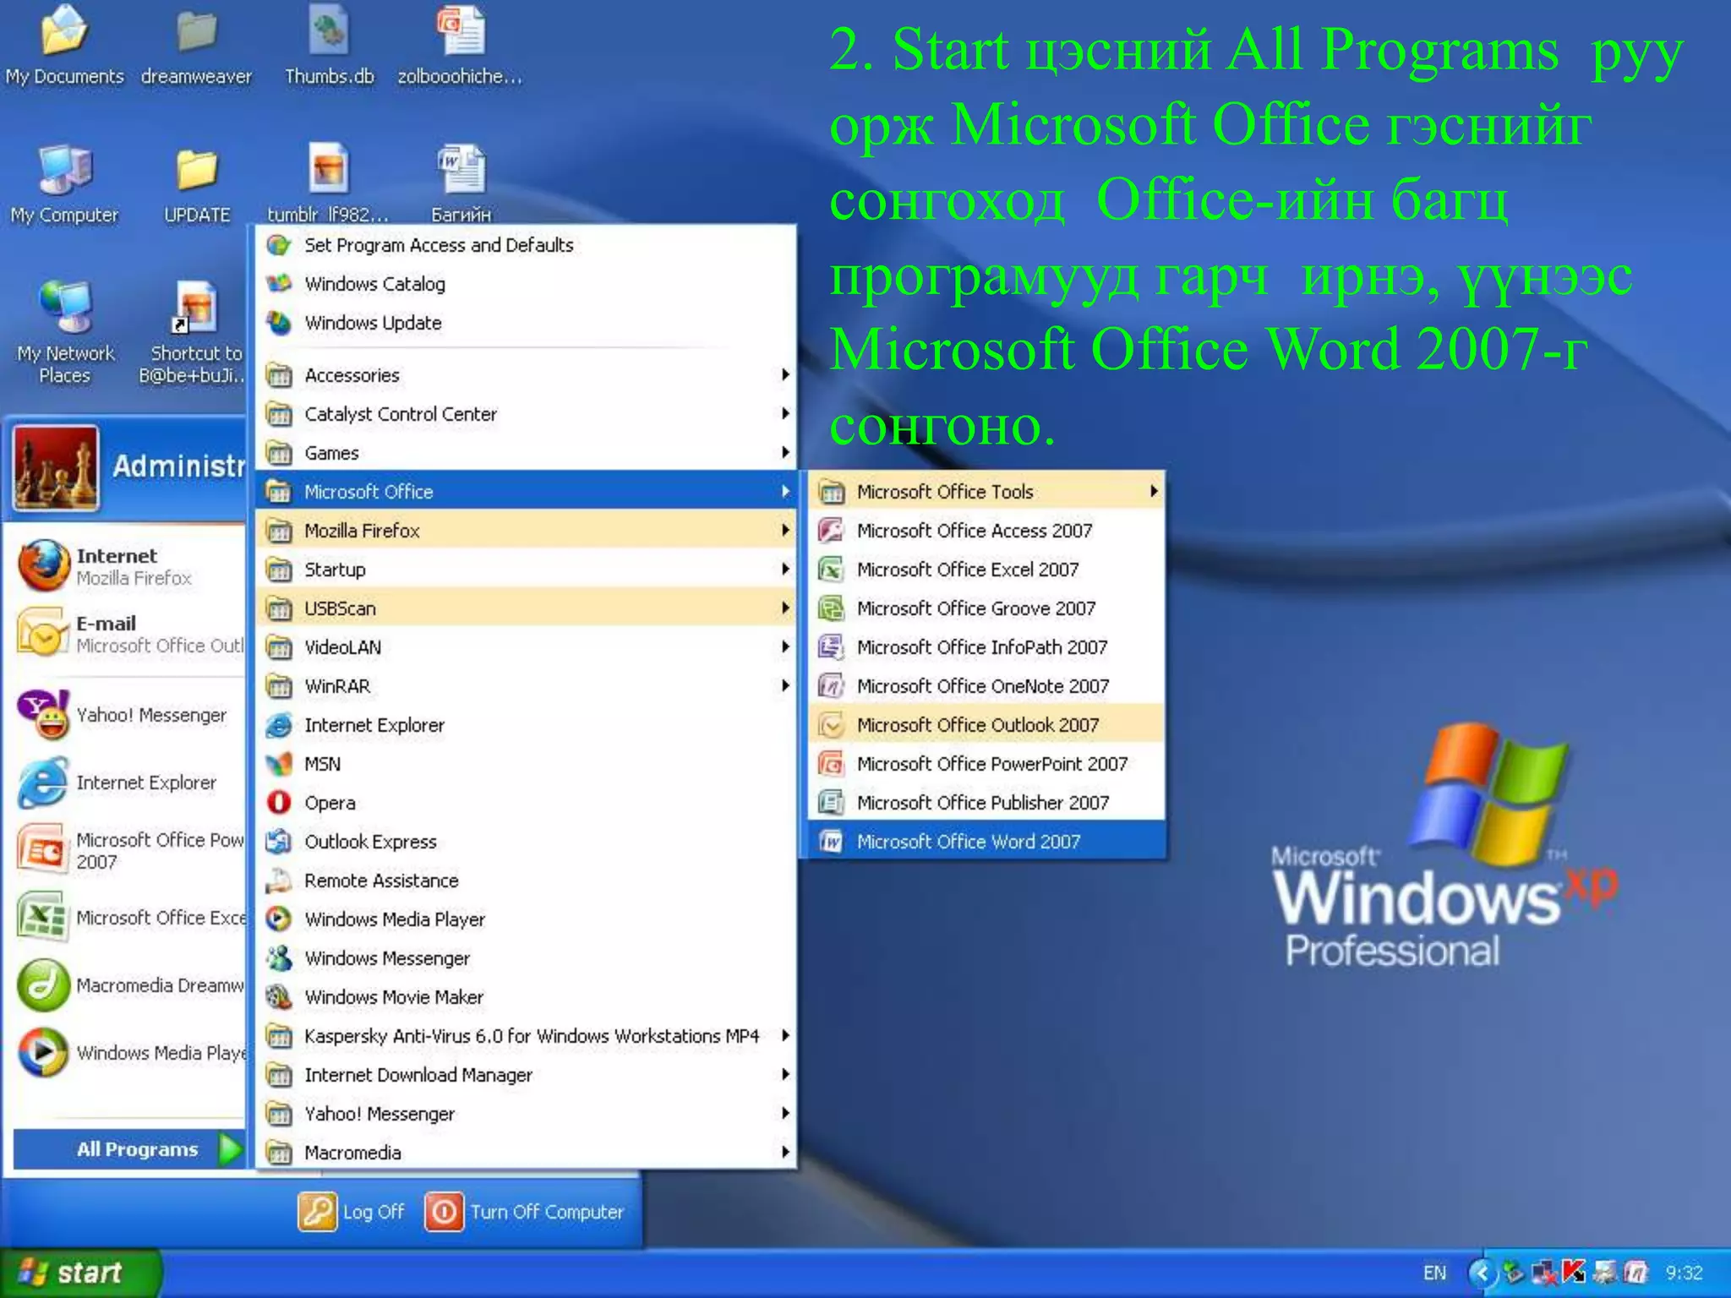The height and width of the screenshot is (1298, 1731).
Task: Click Windows Media Player icon in All Programs
Action: click(x=279, y=919)
